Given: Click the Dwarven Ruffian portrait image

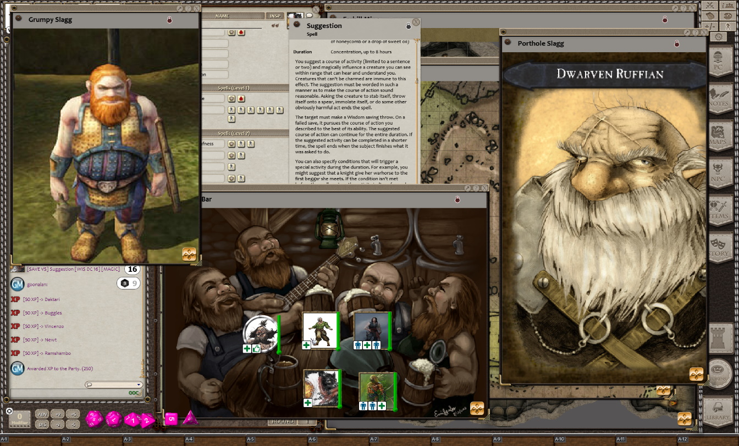Looking at the screenshot, I should pos(603,217).
